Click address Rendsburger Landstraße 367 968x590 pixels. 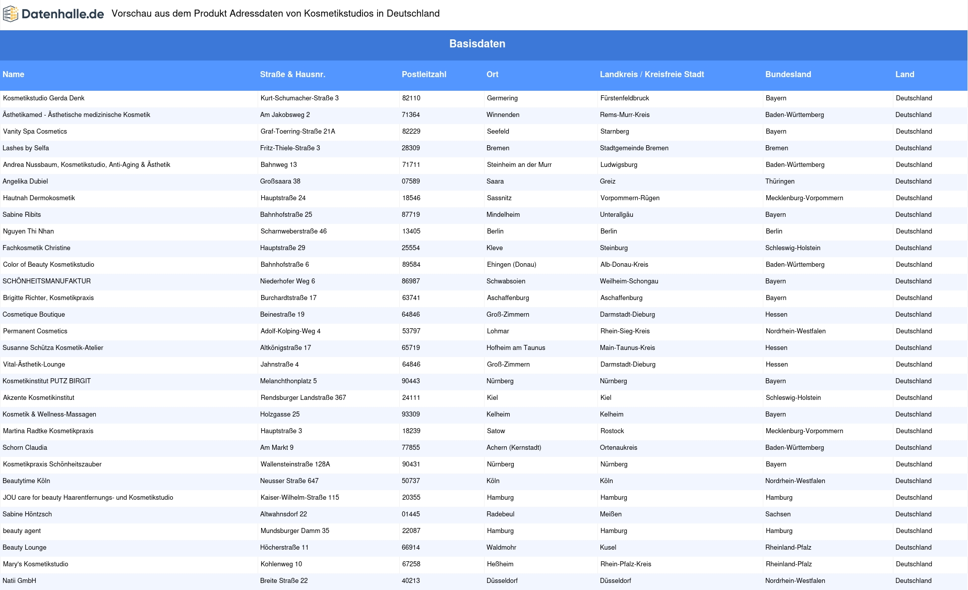point(303,398)
